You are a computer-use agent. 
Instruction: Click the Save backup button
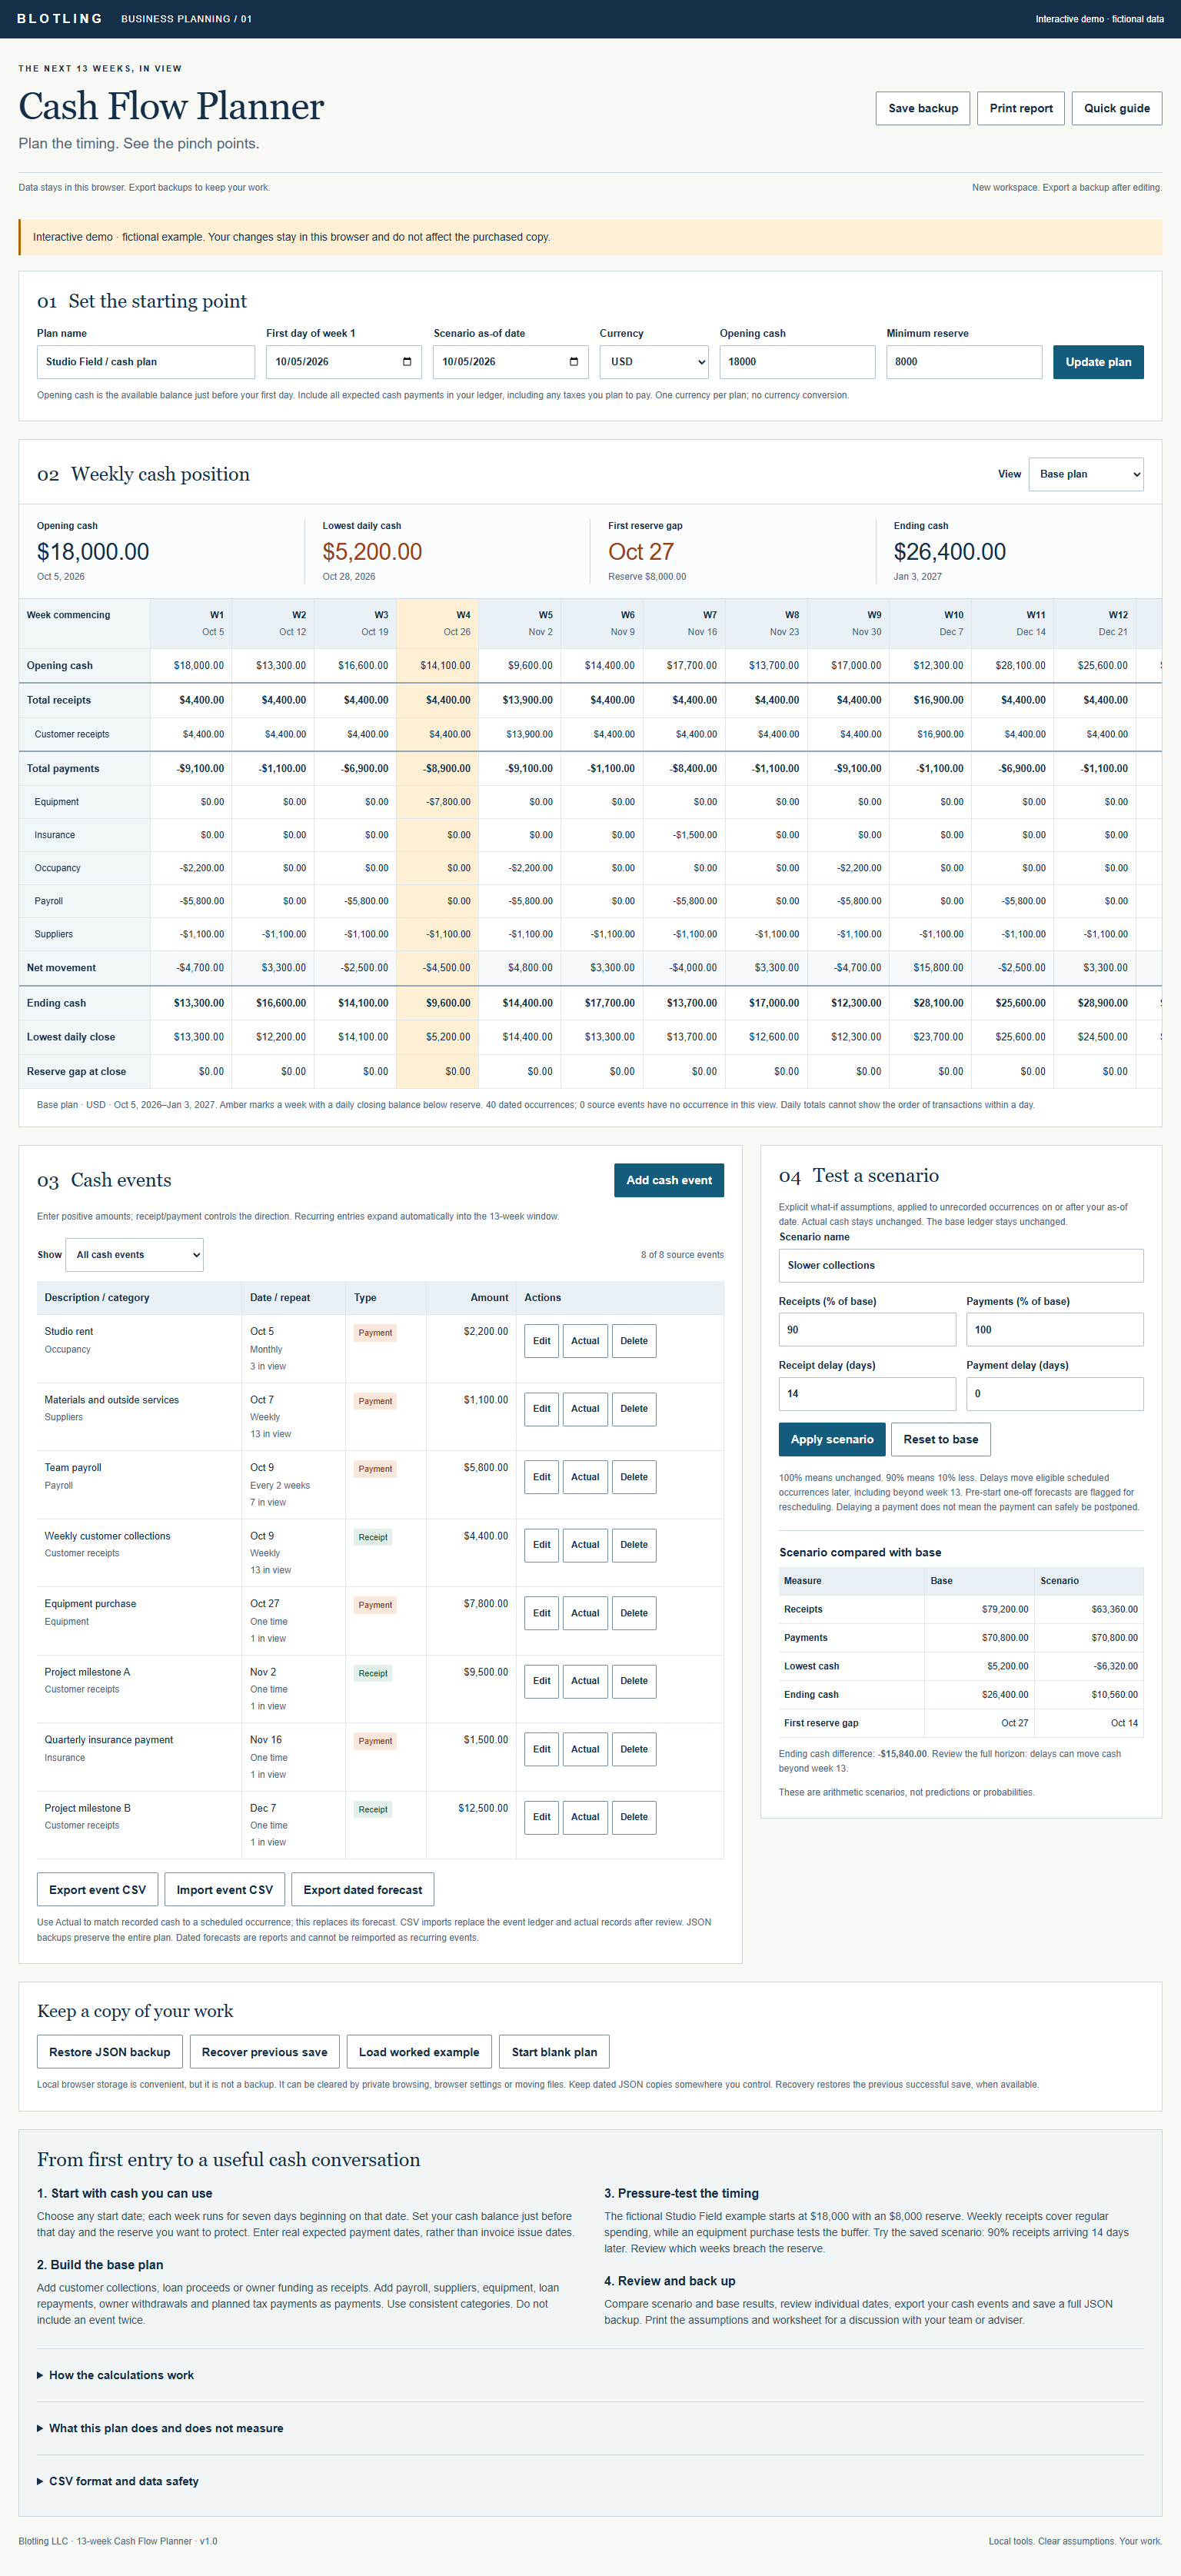923,109
